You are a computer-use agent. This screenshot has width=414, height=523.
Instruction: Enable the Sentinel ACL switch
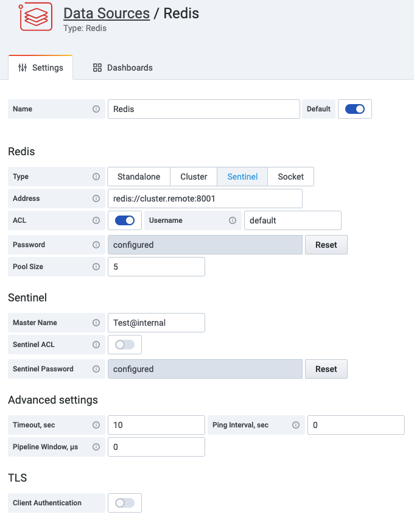[125, 345]
